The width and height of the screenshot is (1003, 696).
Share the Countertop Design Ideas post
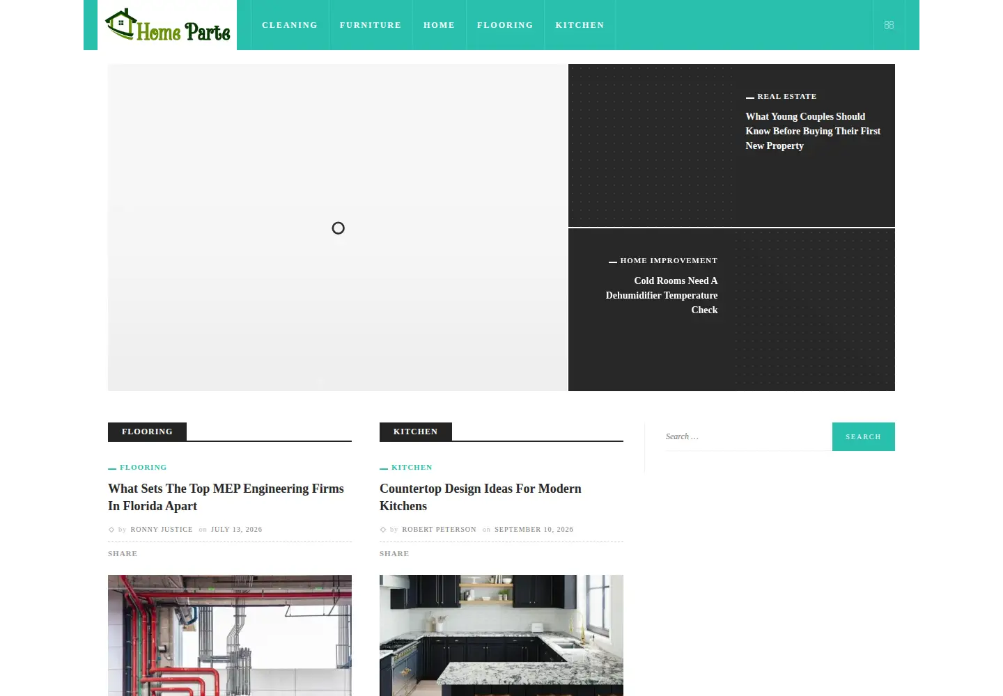(394, 554)
